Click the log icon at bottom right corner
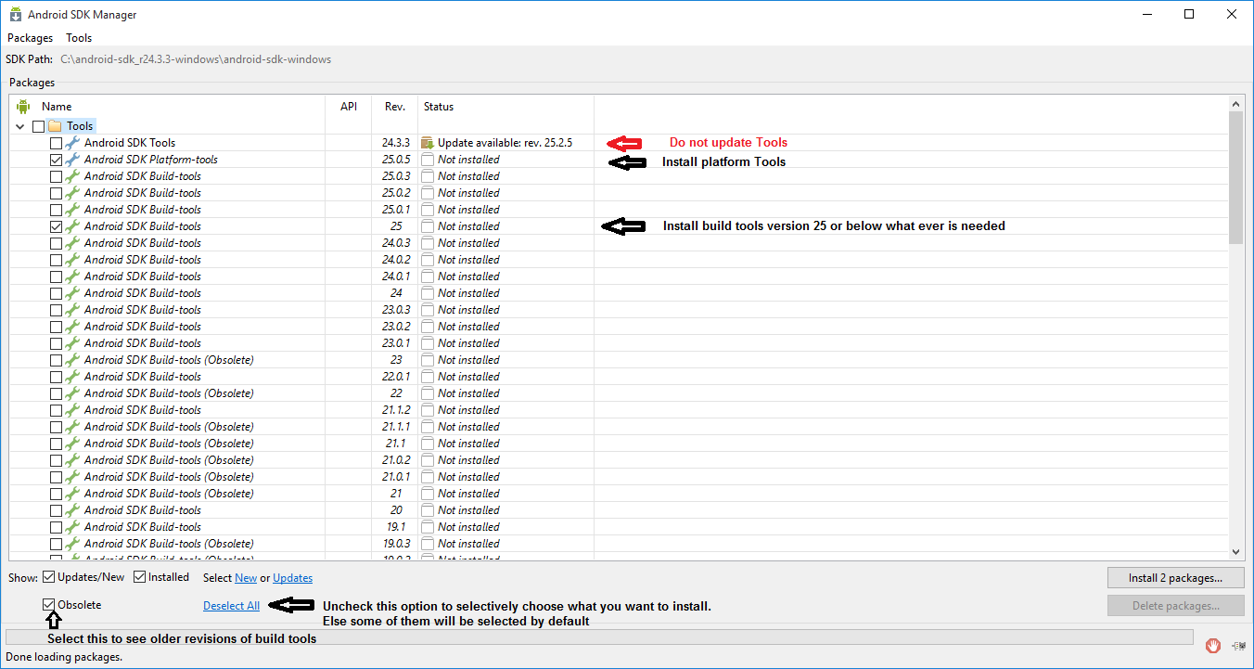1254x669 pixels. (x=1238, y=645)
